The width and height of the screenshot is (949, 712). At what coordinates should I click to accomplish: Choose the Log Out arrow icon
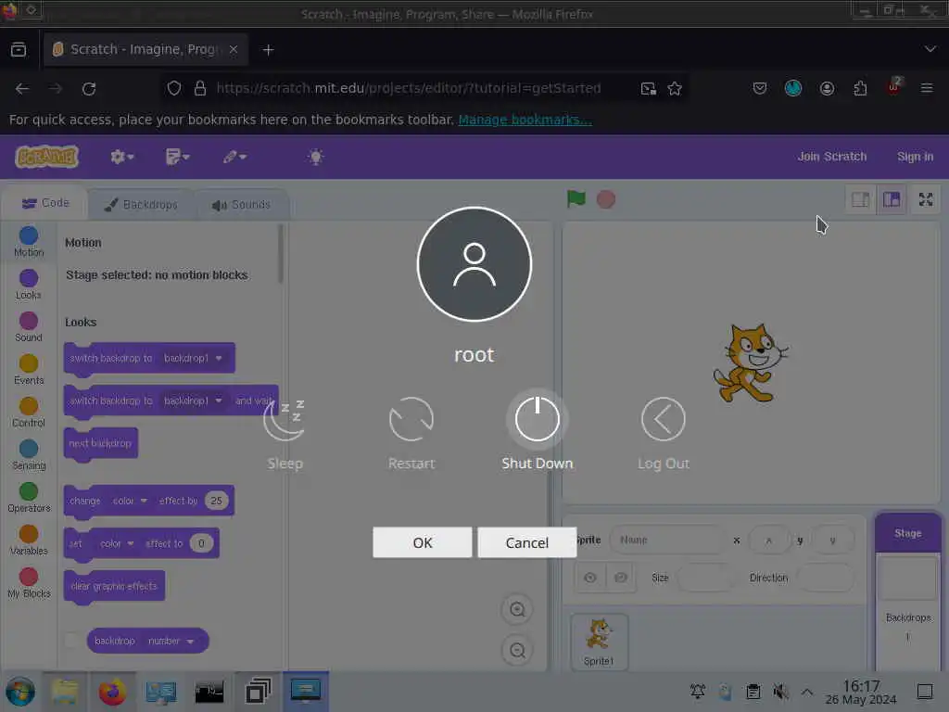[x=664, y=419]
